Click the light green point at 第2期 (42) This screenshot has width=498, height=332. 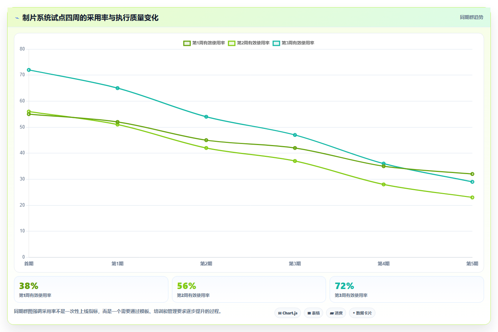coord(206,148)
